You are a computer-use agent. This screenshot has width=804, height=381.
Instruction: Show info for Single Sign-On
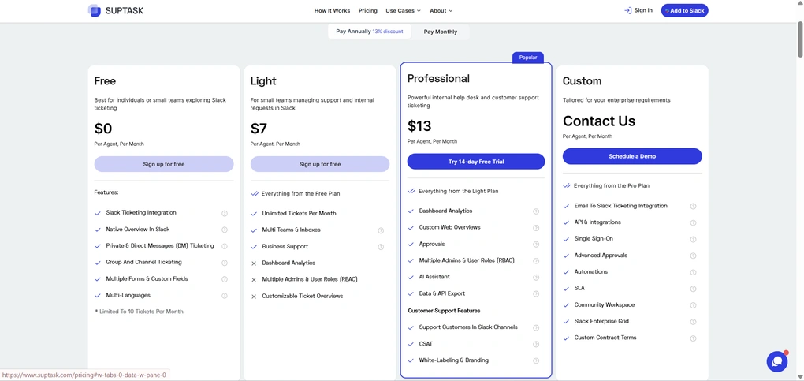coord(693,239)
